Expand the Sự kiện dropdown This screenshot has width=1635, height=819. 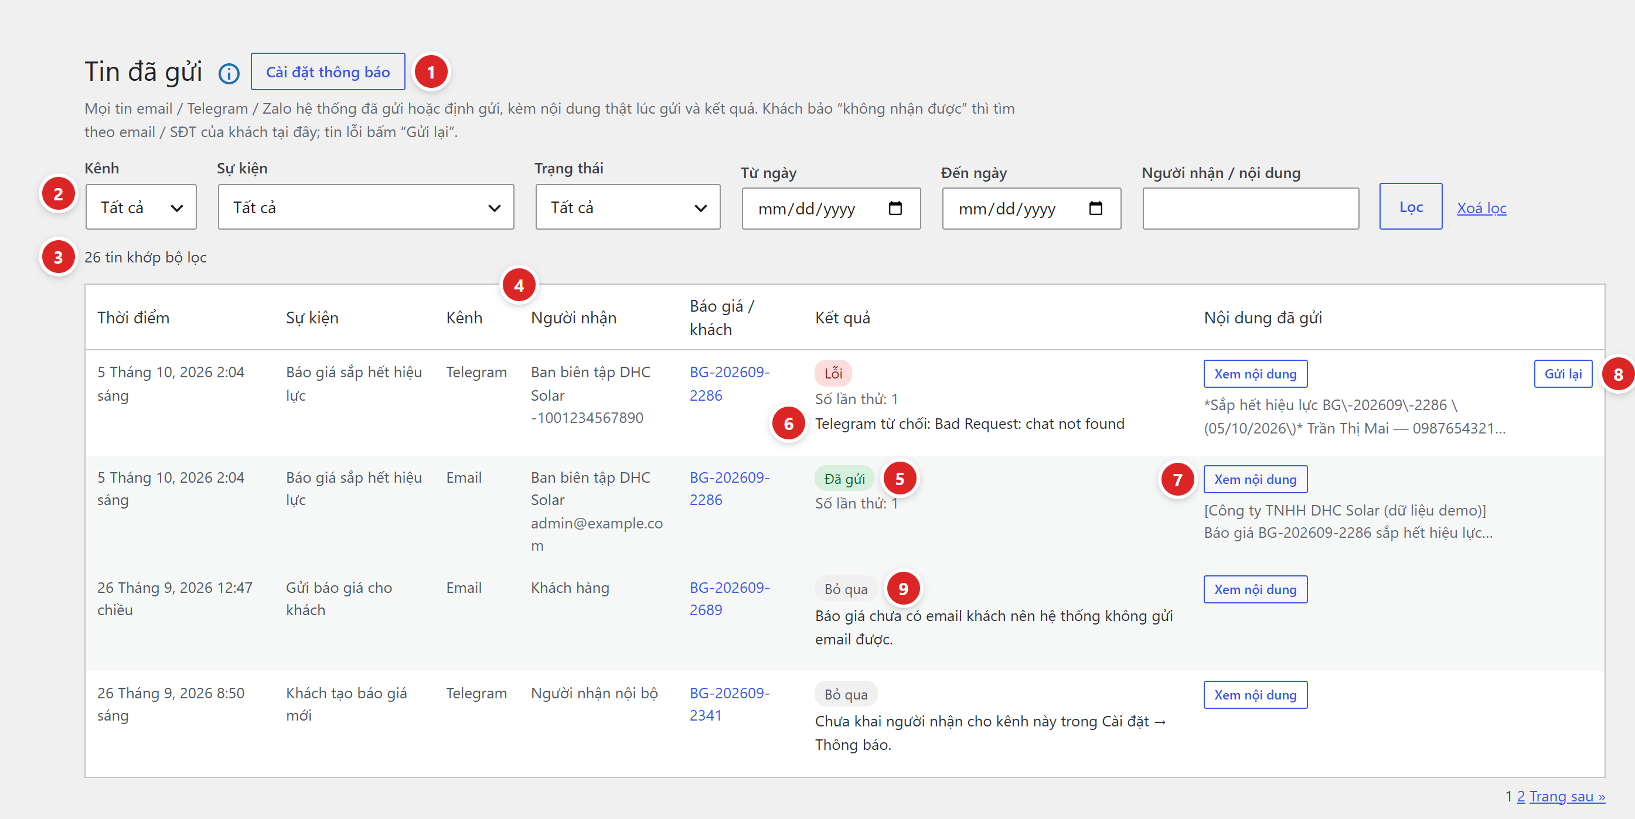[x=366, y=207]
